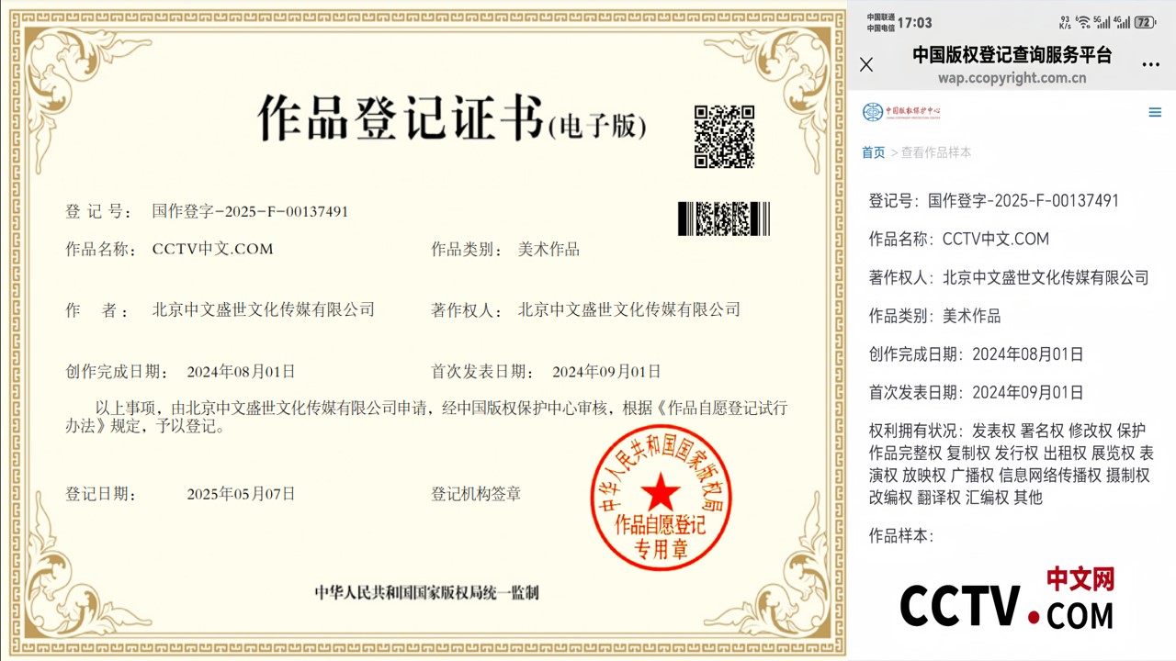The image size is (1176, 661).
Task: Open the hamburger navigation menu
Action: 1155,113
